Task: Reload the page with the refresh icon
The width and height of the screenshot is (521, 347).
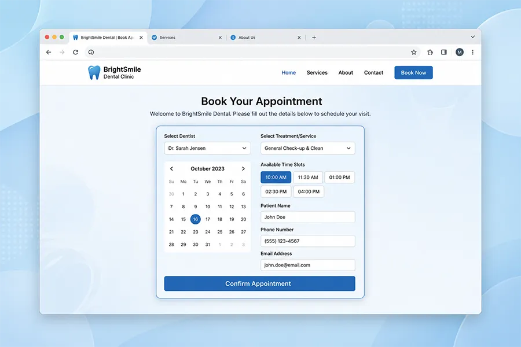Action: [75, 52]
